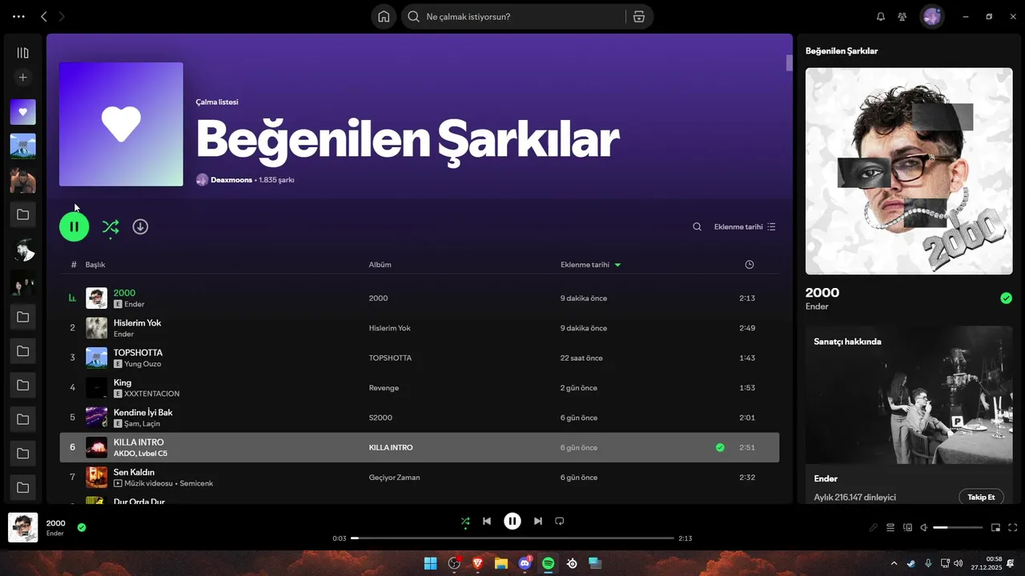Open the 'Eklenme tarihi' sort order dropdown
This screenshot has height=576, width=1025.
coord(745,226)
